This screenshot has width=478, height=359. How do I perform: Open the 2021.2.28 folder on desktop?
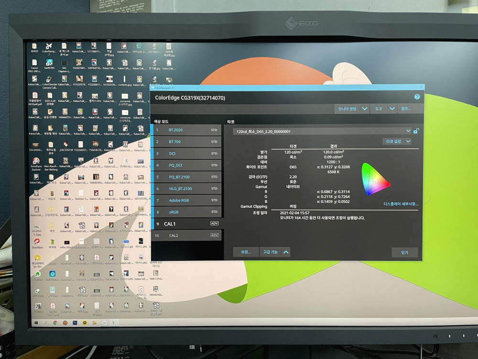[x=50, y=99]
